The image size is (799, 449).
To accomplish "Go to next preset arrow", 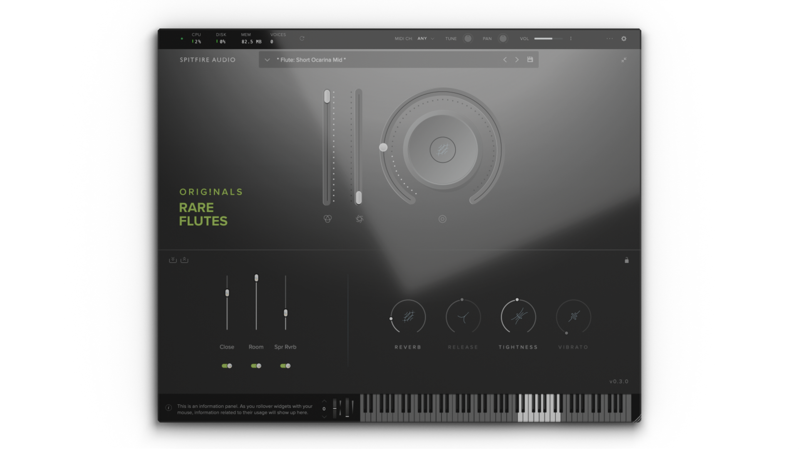I will pos(517,60).
